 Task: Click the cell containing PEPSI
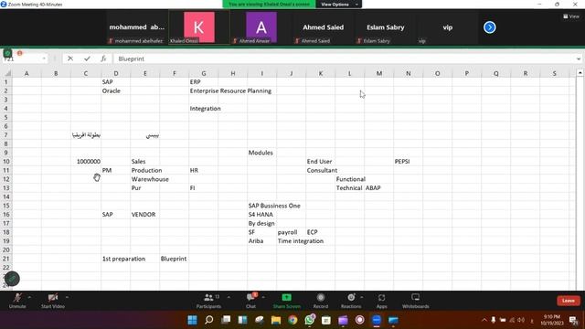[x=409, y=162]
